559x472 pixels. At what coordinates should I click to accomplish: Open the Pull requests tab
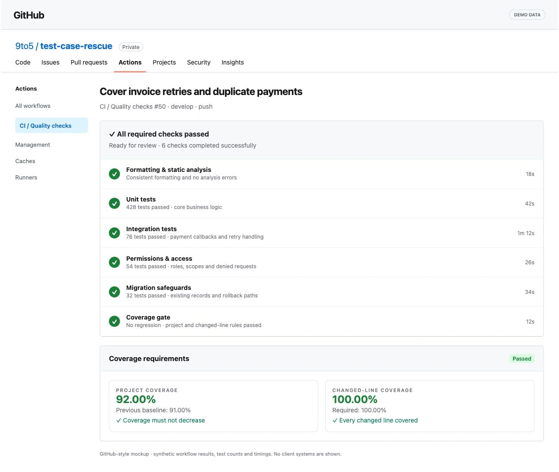pos(89,62)
